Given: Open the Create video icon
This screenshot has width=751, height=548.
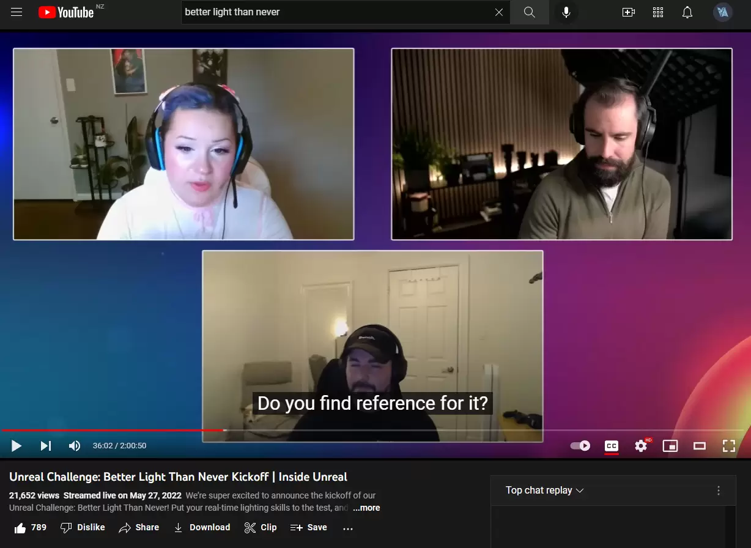Looking at the screenshot, I should coord(628,12).
